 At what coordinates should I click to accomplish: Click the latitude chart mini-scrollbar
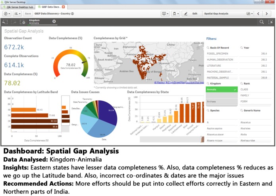pos(66,114)
